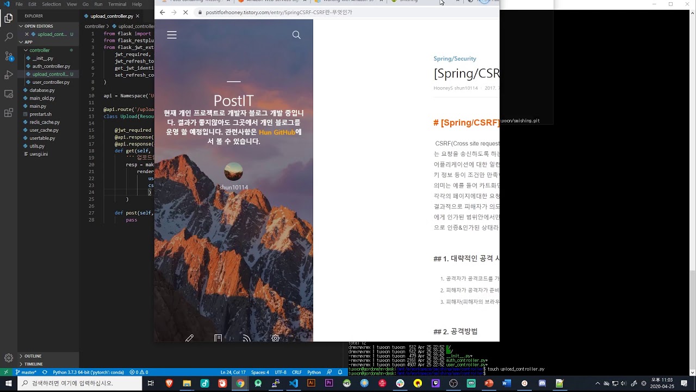Click the Windows taskbar search box
The width and height of the screenshot is (696, 392).
pos(80,383)
